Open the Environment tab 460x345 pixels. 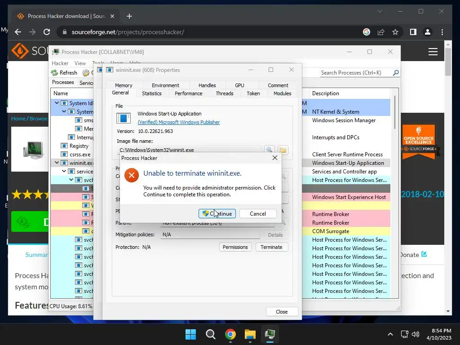165,85
